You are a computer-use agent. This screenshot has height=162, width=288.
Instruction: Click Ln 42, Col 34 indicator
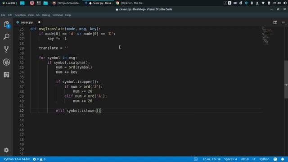tap(211, 159)
